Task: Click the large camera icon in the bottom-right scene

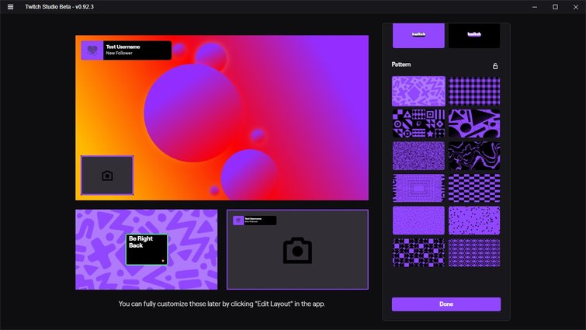Action: tap(297, 251)
